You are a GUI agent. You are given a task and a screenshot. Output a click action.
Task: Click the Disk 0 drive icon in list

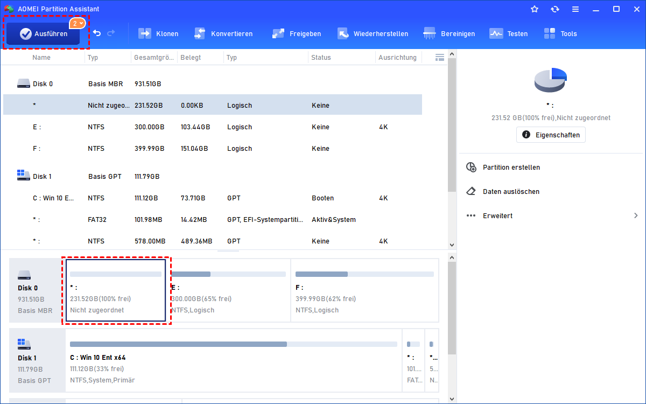(x=23, y=84)
